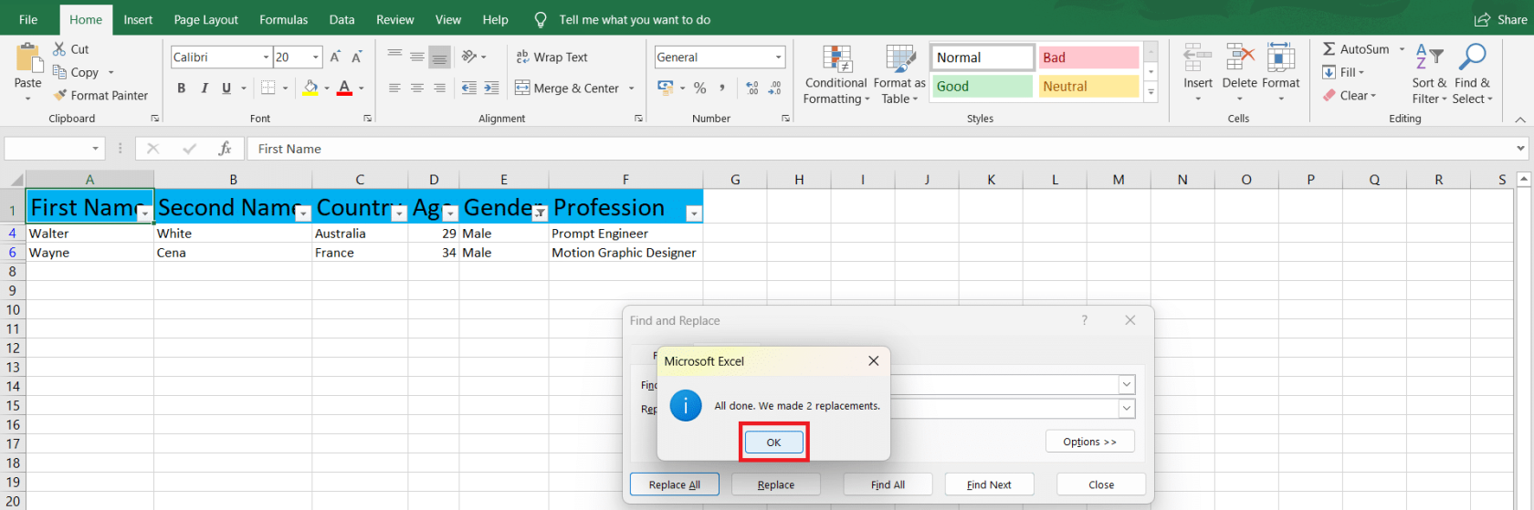This screenshot has width=1534, height=510.
Task: Align text to middle vertically
Action: pyautogui.click(x=416, y=57)
